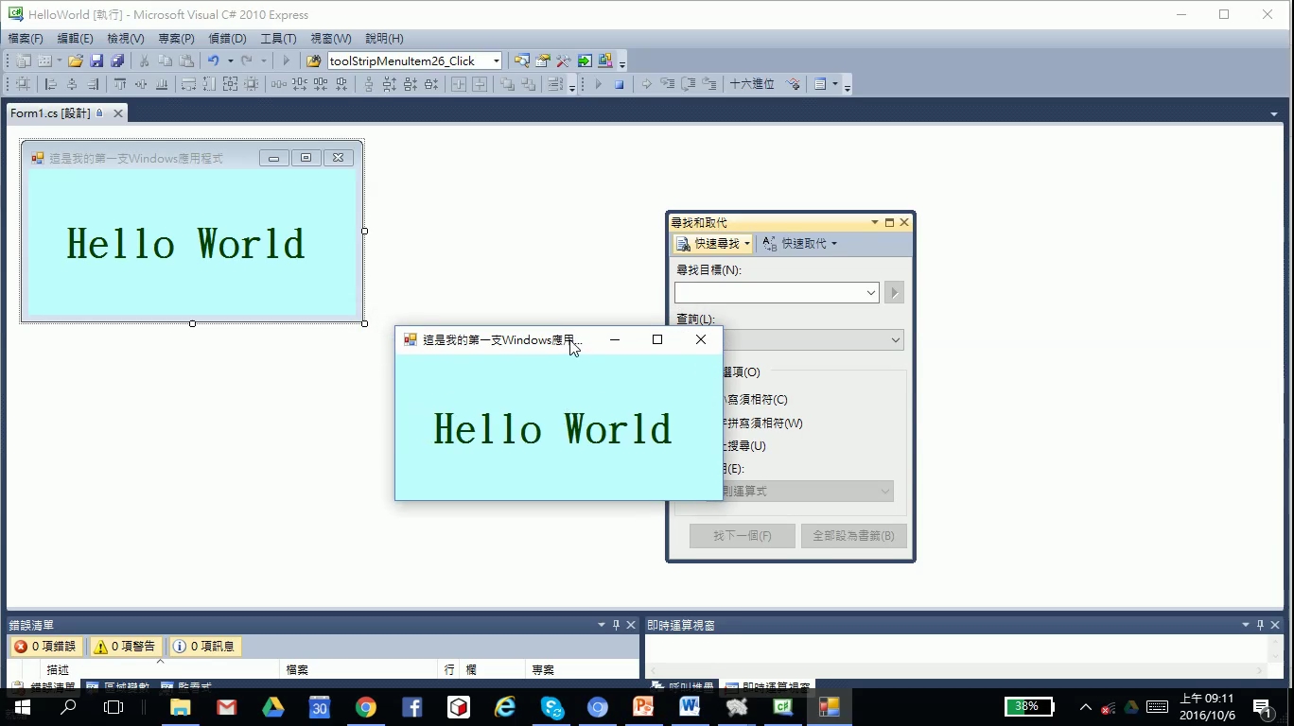
Task: Toggle the 十六進位 hexadecimal display button
Action: point(752,84)
